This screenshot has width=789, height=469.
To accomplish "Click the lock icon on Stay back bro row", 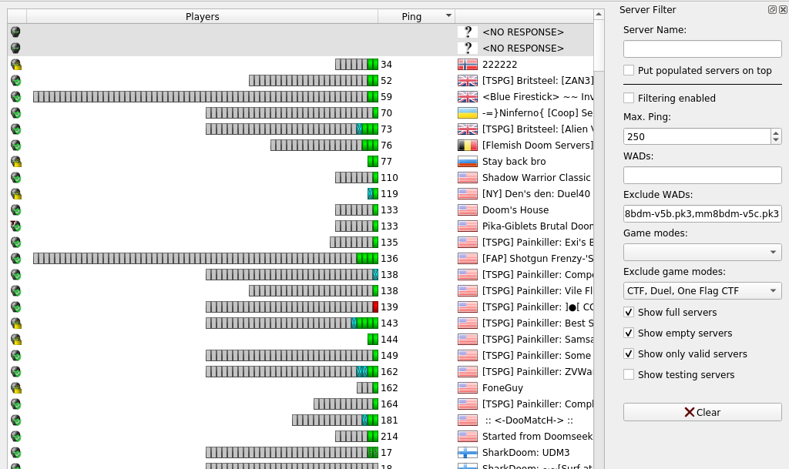I will [x=15, y=162].
